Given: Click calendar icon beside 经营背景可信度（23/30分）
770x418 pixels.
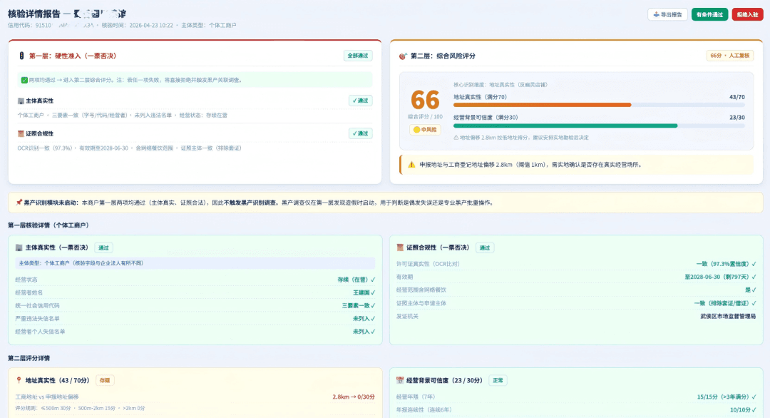Looking at the screenshot, I should 400,380.
